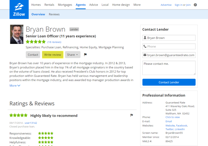Click the profile's five-star rating
The width and height of the screenshot is (208, 146).
36,42
